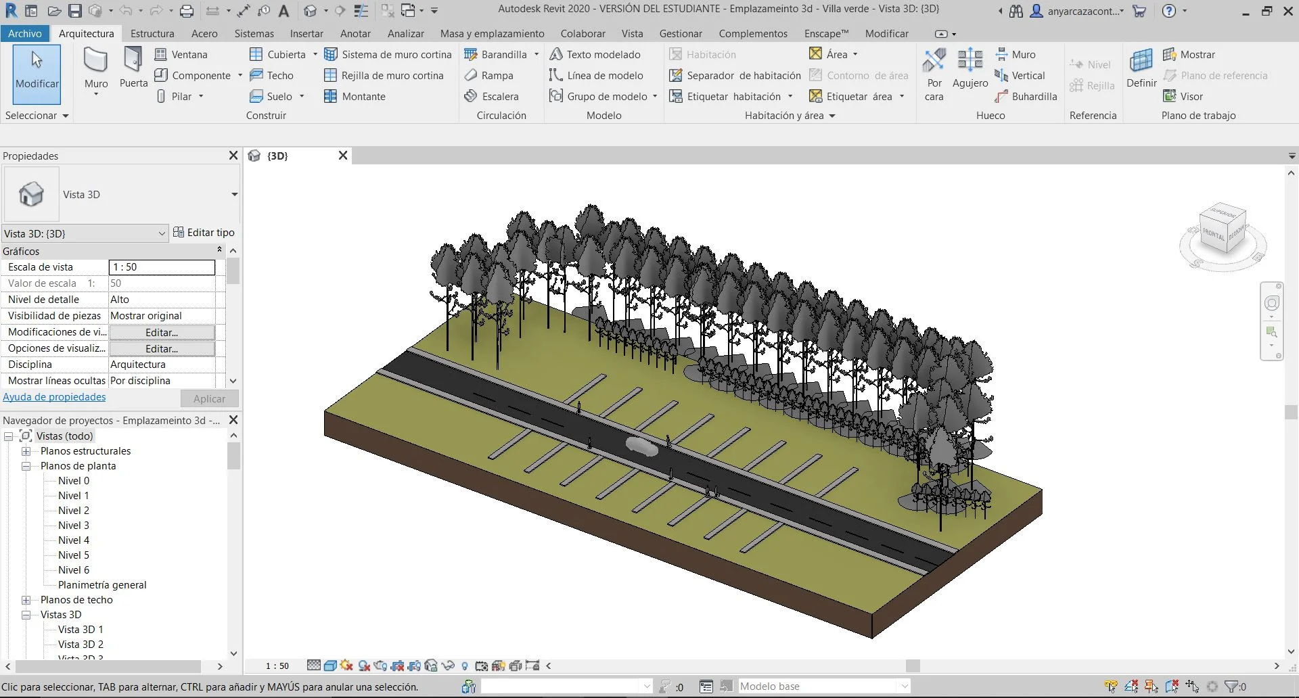1299x698 pixels.
Task: Click the Escala de vista input field
Action: click(162, 267)
